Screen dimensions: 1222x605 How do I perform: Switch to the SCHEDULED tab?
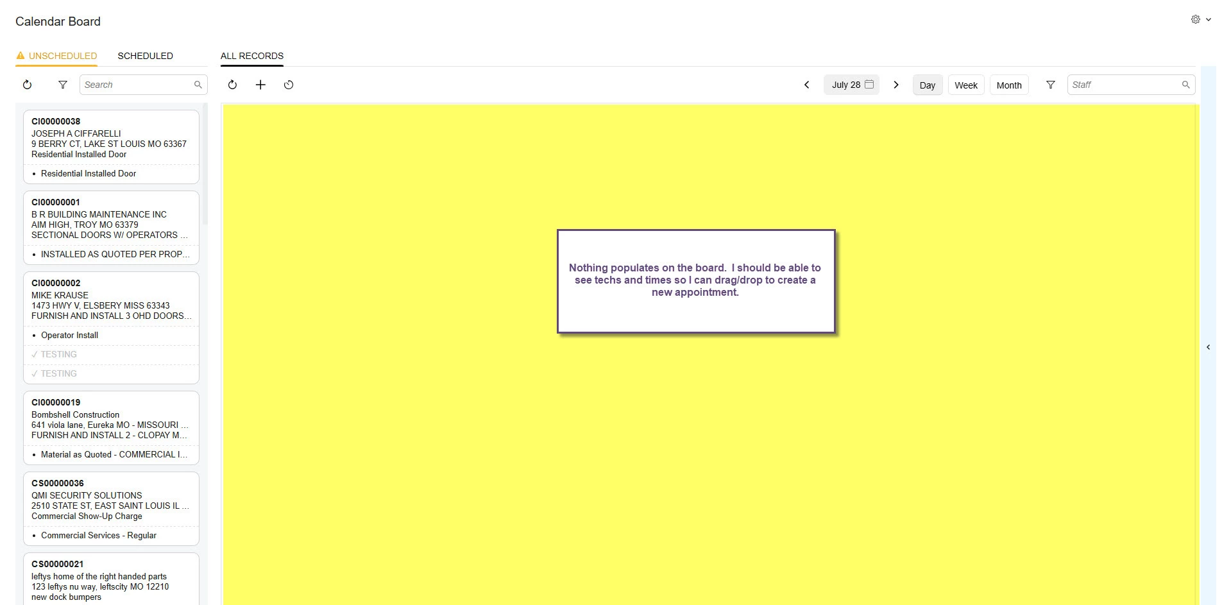(x=145, y=56)
